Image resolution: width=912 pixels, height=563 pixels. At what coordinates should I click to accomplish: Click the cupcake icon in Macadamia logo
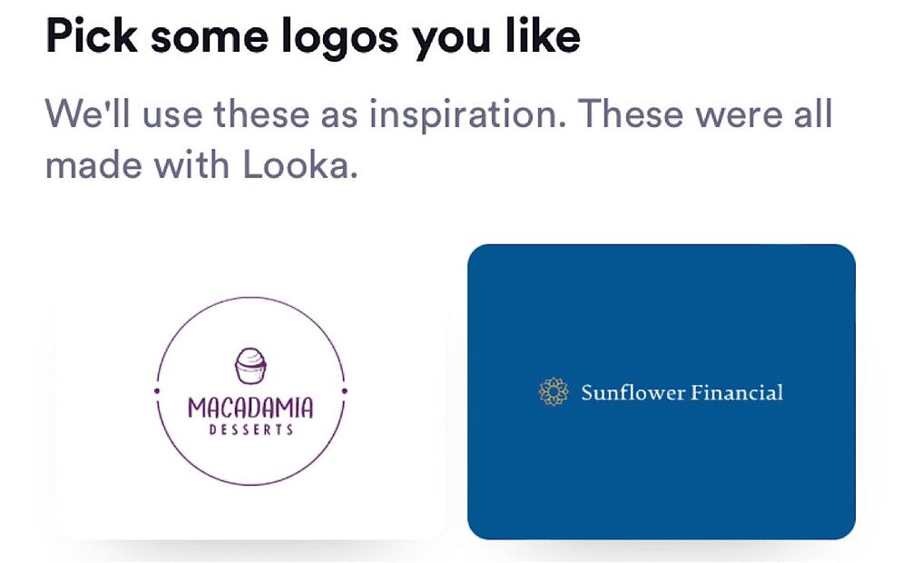tap(250, 366)
